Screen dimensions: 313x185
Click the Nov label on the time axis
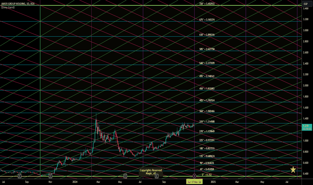coord(50,182)
